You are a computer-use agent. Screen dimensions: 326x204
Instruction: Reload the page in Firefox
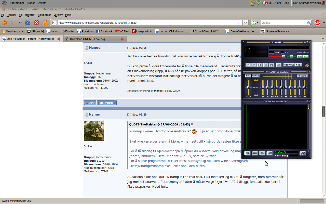(x=28, y=23)
